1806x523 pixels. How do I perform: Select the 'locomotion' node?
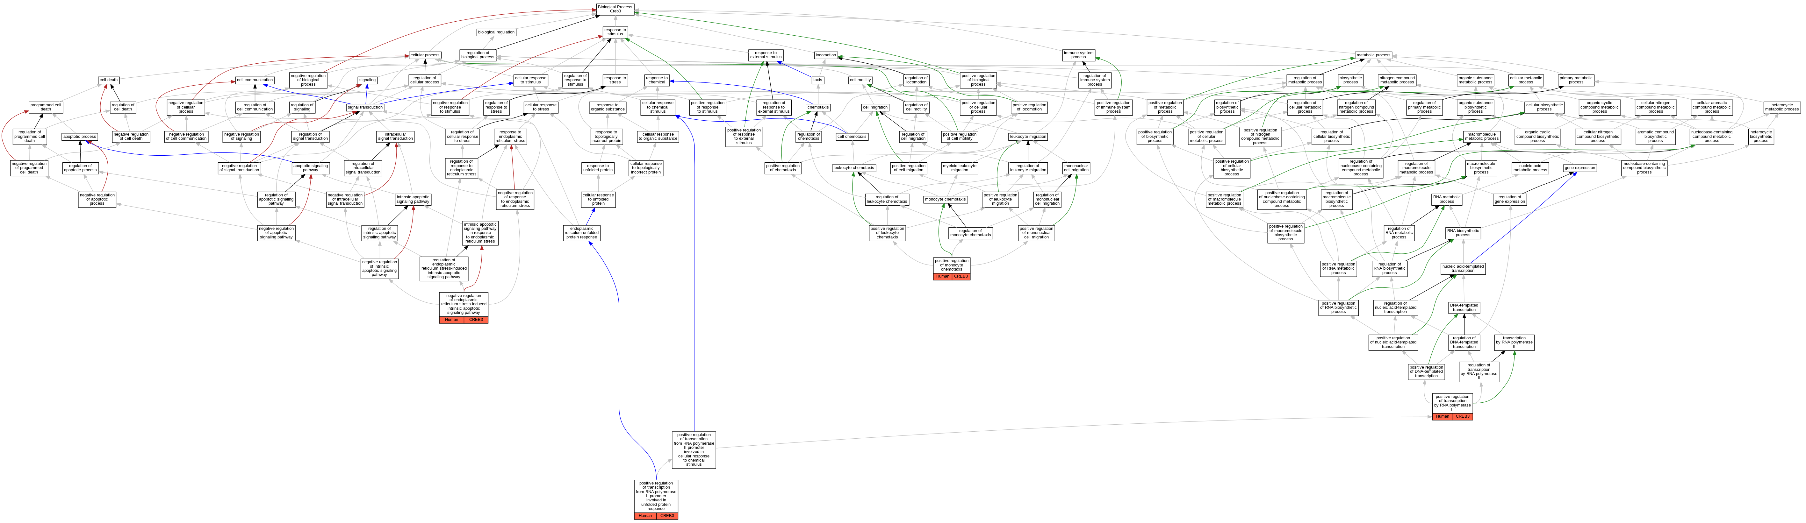tap(826, 55)
